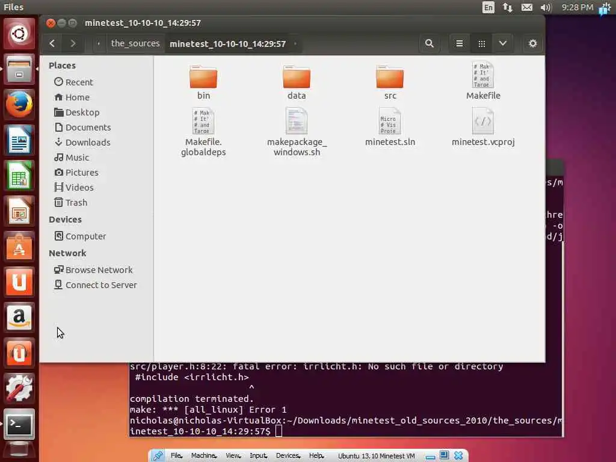Show later path with right breadcrumb arrow

click(x=296, y=43)
